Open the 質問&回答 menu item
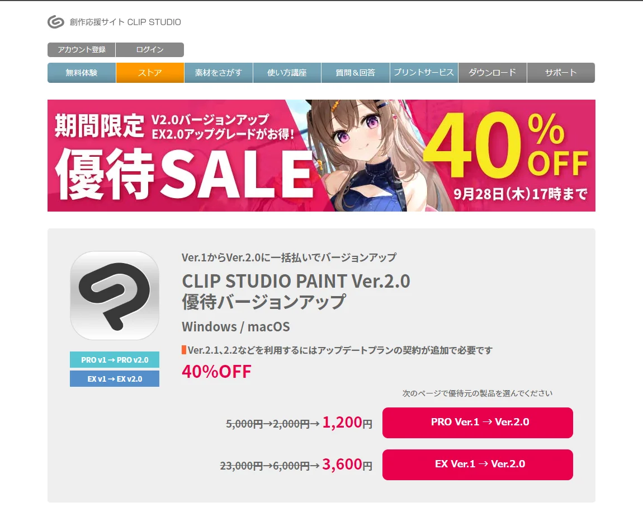This screenshot has height=511, width=643. (355, 73)
